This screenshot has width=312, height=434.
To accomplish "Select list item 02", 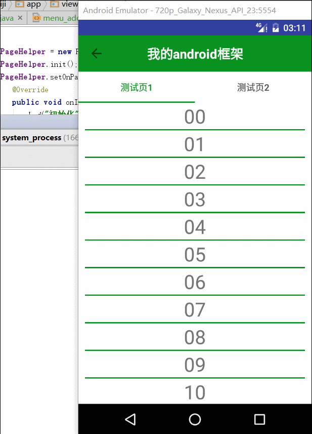I will coord(195,172).
